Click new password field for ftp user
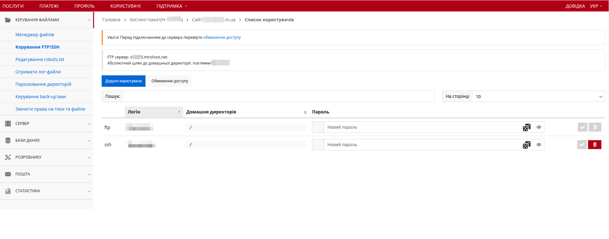 (x=423, y=127)
